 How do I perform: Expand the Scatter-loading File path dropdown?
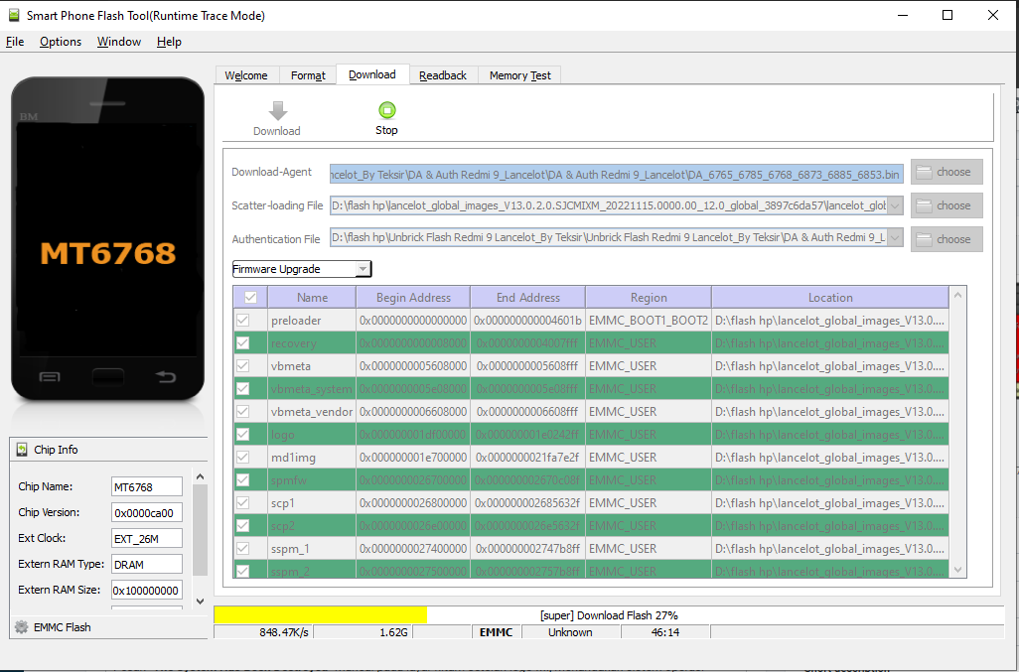pyautogui.click(x=895, y=205)
